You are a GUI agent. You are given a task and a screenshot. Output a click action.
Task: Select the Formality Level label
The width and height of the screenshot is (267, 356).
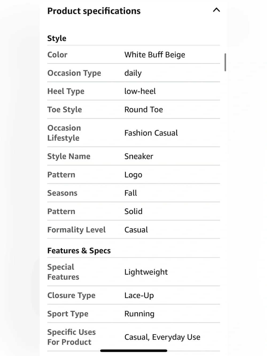click(x=76, y=230)
